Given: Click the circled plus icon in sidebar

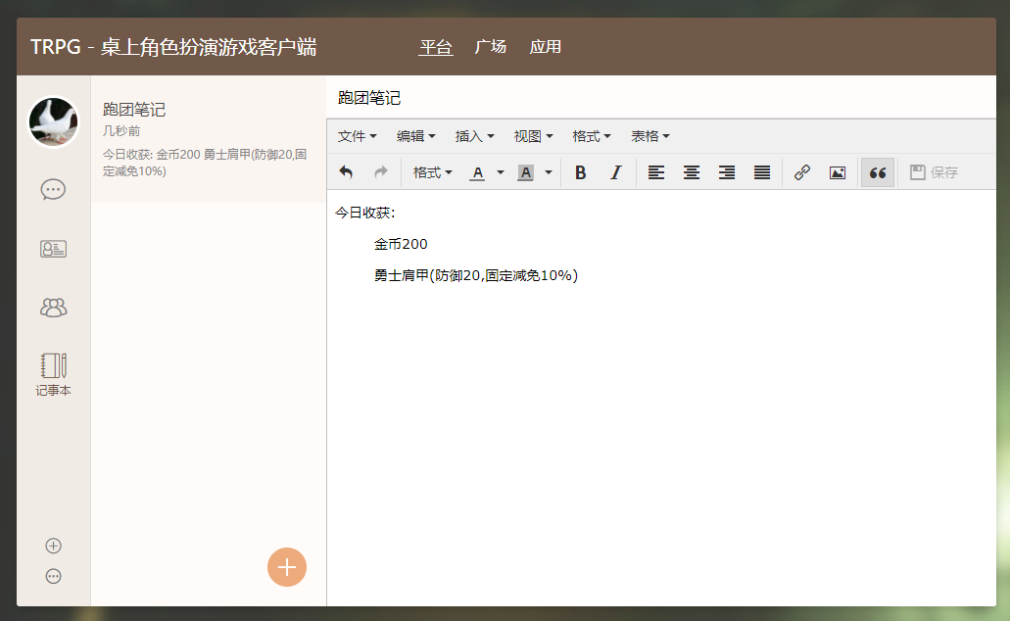Looking at the screenshot, I should click(x=54, y=546).
